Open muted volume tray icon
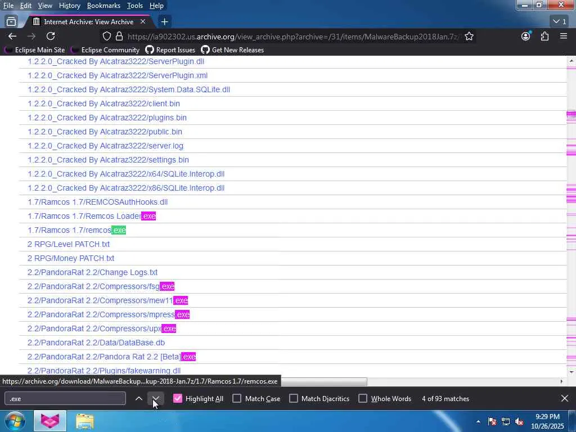Screen dimensions: 576x432 [519, 422]
